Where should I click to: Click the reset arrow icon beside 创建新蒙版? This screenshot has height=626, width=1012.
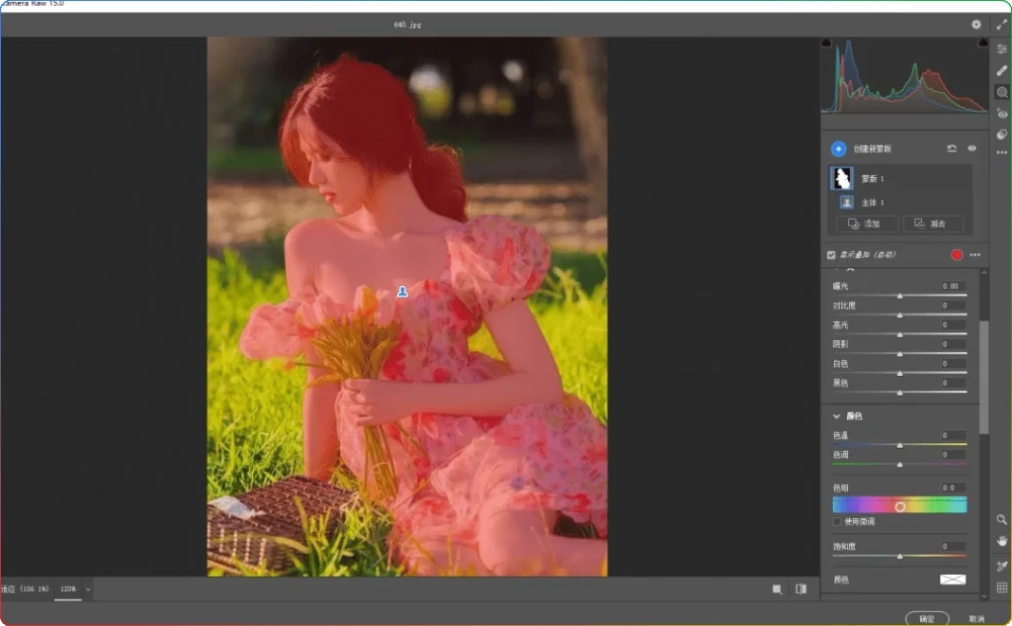(x=952, y=148)
